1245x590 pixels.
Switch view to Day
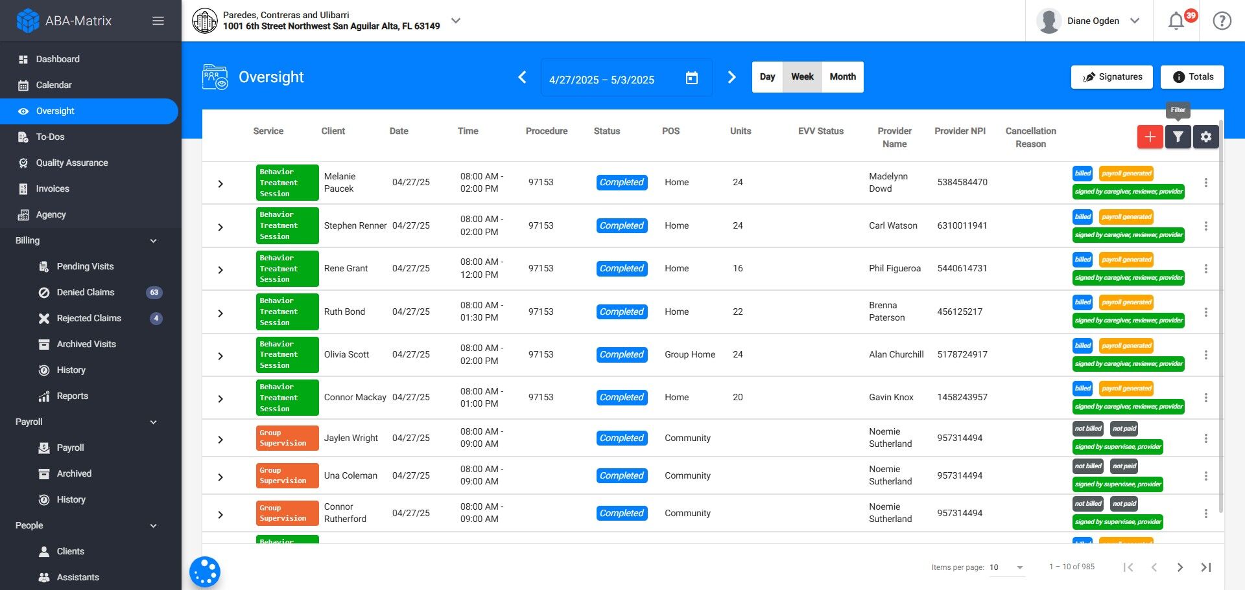[767, 77]
